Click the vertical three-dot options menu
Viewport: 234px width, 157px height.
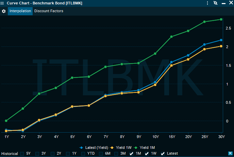(x=207, y=3)
